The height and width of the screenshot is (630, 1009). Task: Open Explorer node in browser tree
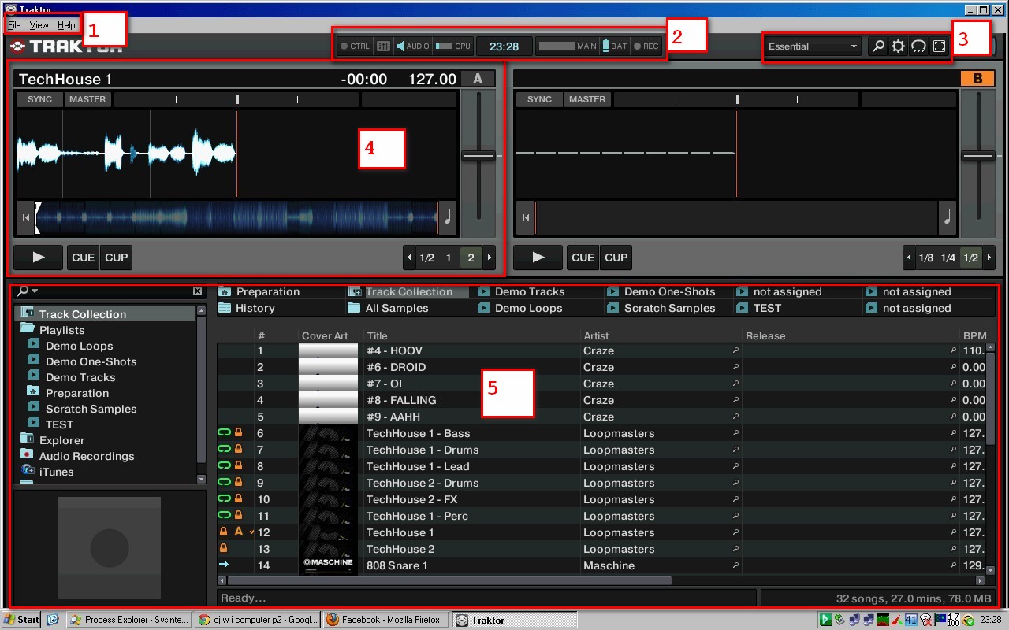click(61, 440)
